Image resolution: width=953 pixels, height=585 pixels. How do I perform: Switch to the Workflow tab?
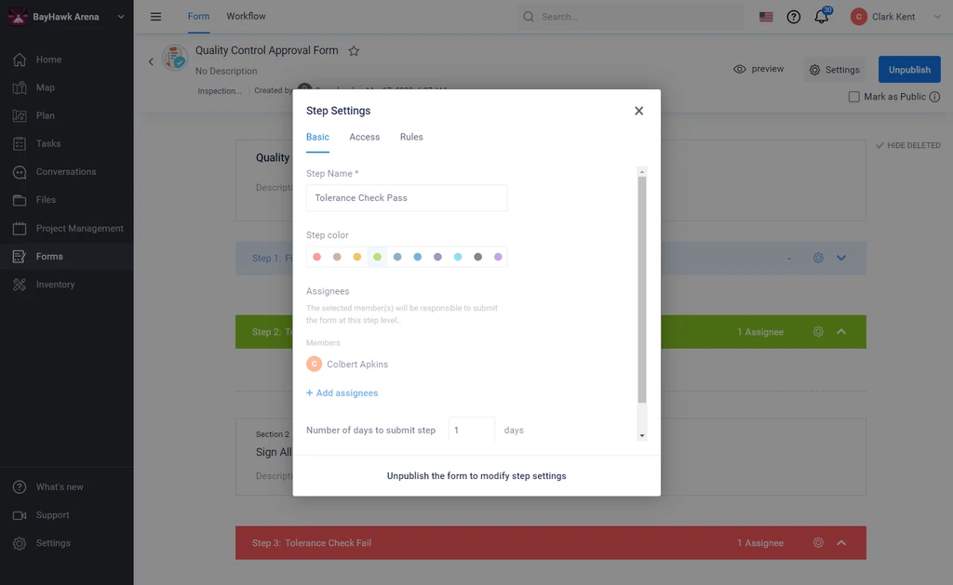246,17
